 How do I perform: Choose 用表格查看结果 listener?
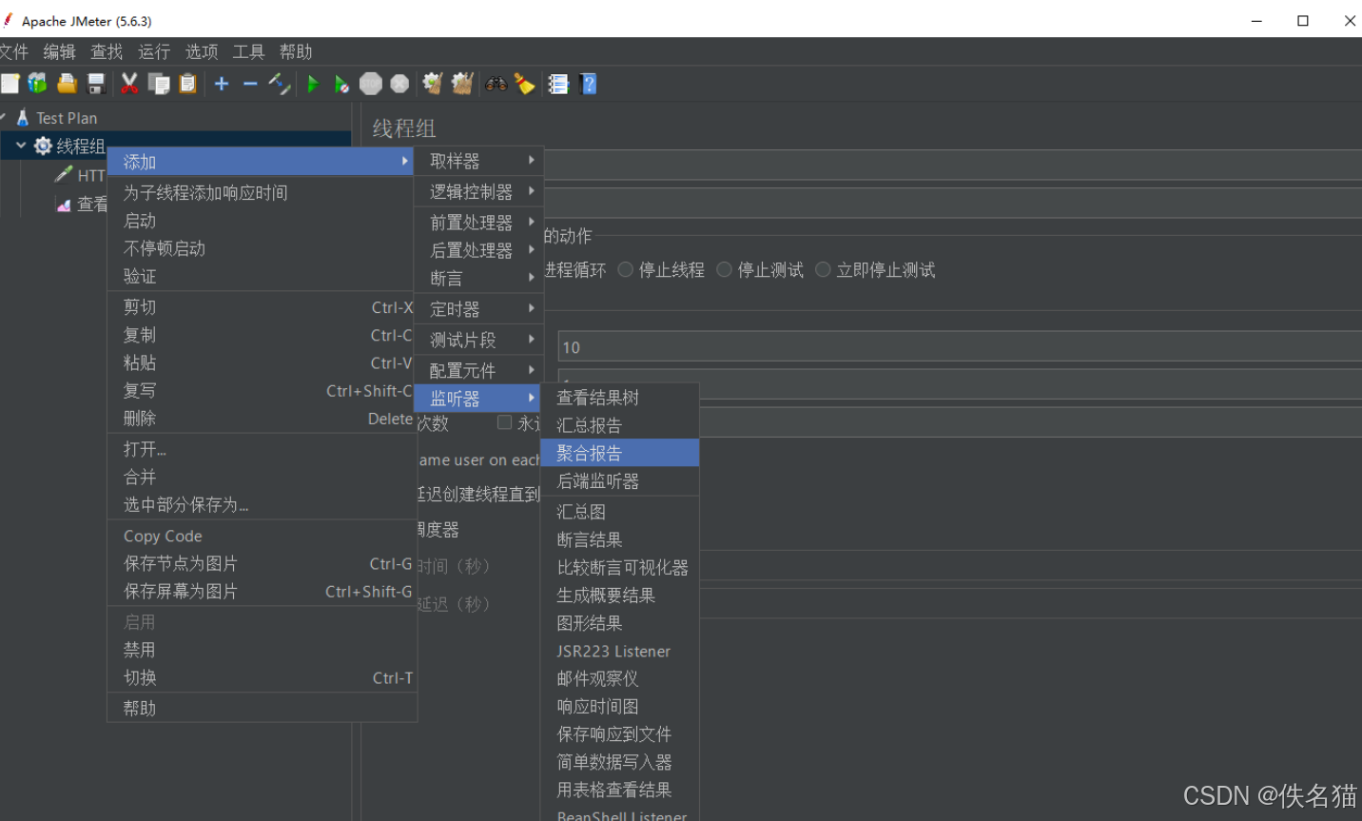click(619, 790)
